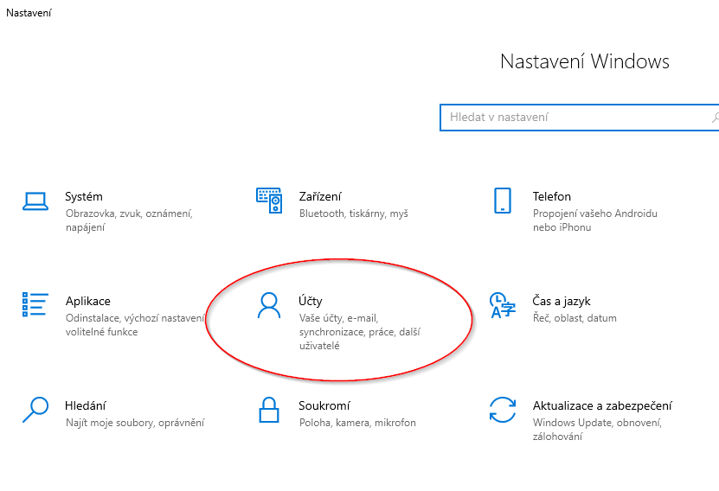Open the Systém laptop icon
This screenshot has height=491, width=719.
tap(35, 201)
